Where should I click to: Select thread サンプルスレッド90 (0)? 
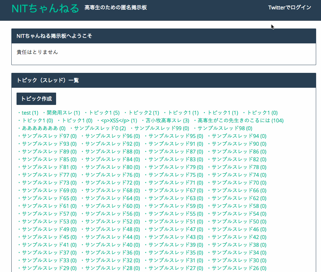pos(239,144)
